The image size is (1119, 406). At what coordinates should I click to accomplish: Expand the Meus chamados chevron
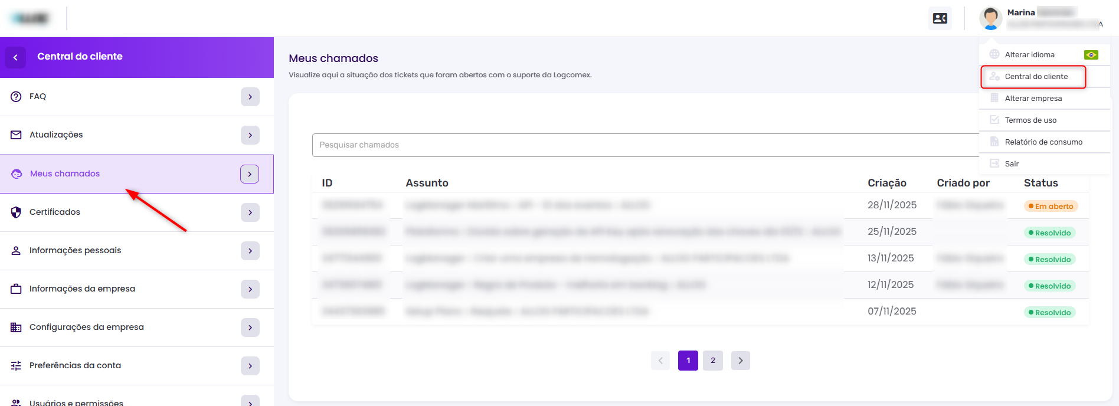tap(250, 174)
